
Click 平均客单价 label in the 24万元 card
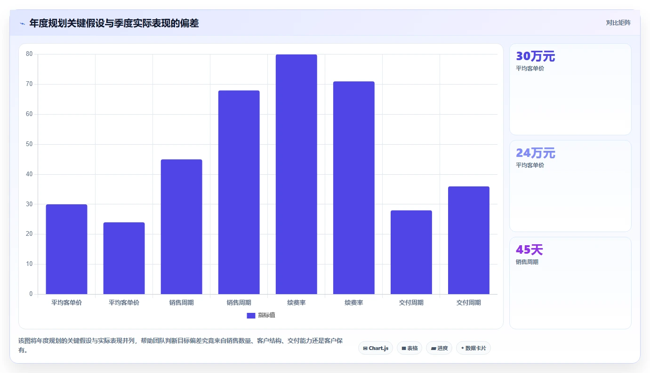(x=530, y=165)
